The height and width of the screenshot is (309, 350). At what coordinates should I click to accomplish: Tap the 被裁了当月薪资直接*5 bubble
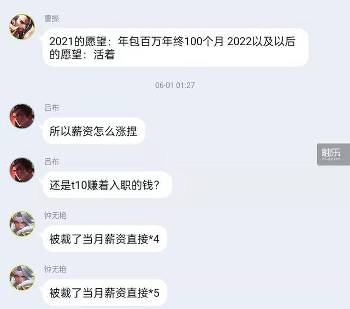(x=104, y=293)
